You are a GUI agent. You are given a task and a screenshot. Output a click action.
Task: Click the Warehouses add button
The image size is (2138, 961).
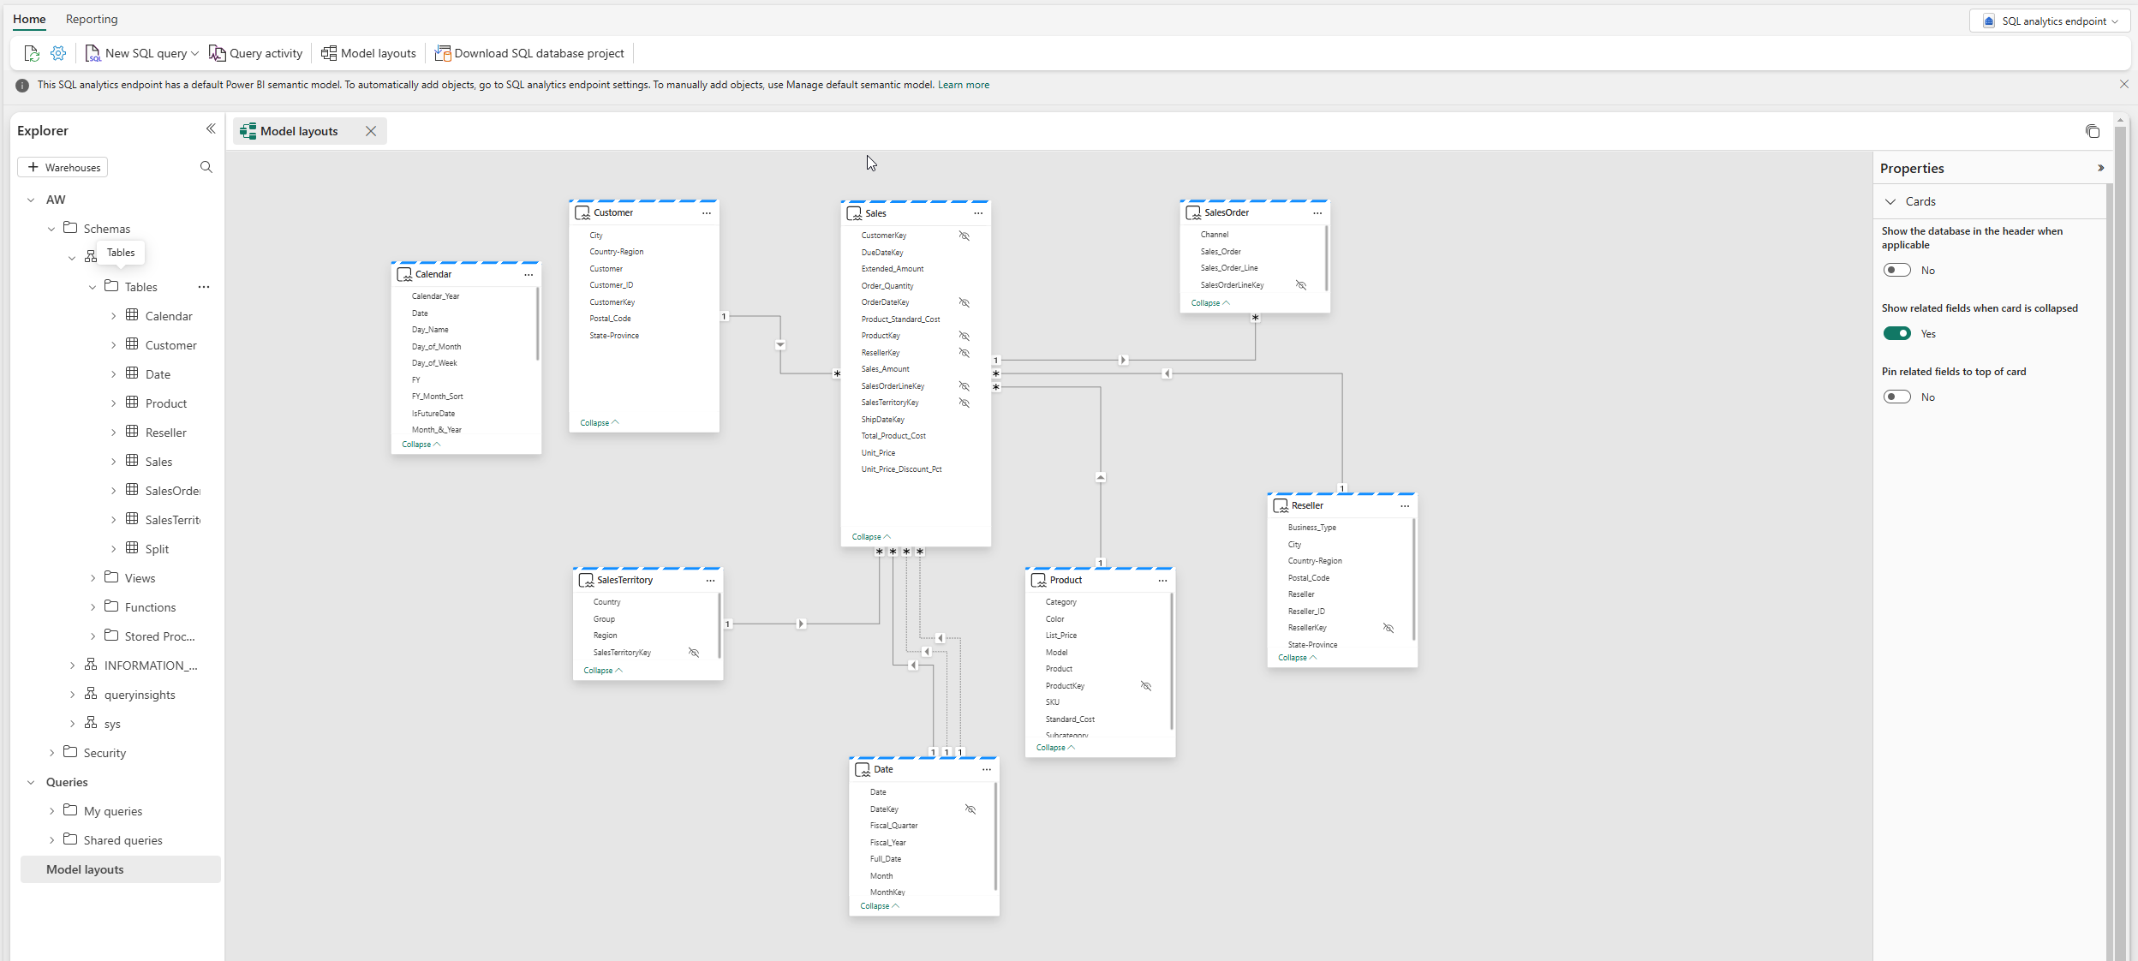[63, 167]
